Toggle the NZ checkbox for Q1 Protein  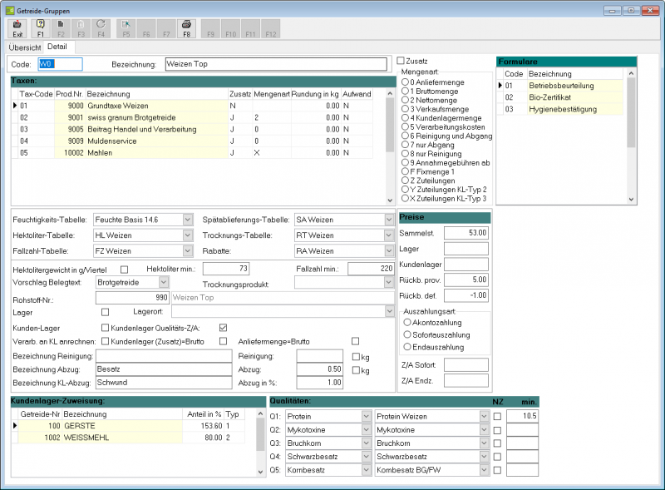pyautogui.click(x=497, y=417)
